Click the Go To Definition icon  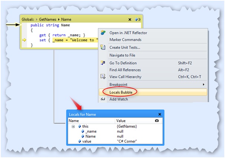pos(103,63)
